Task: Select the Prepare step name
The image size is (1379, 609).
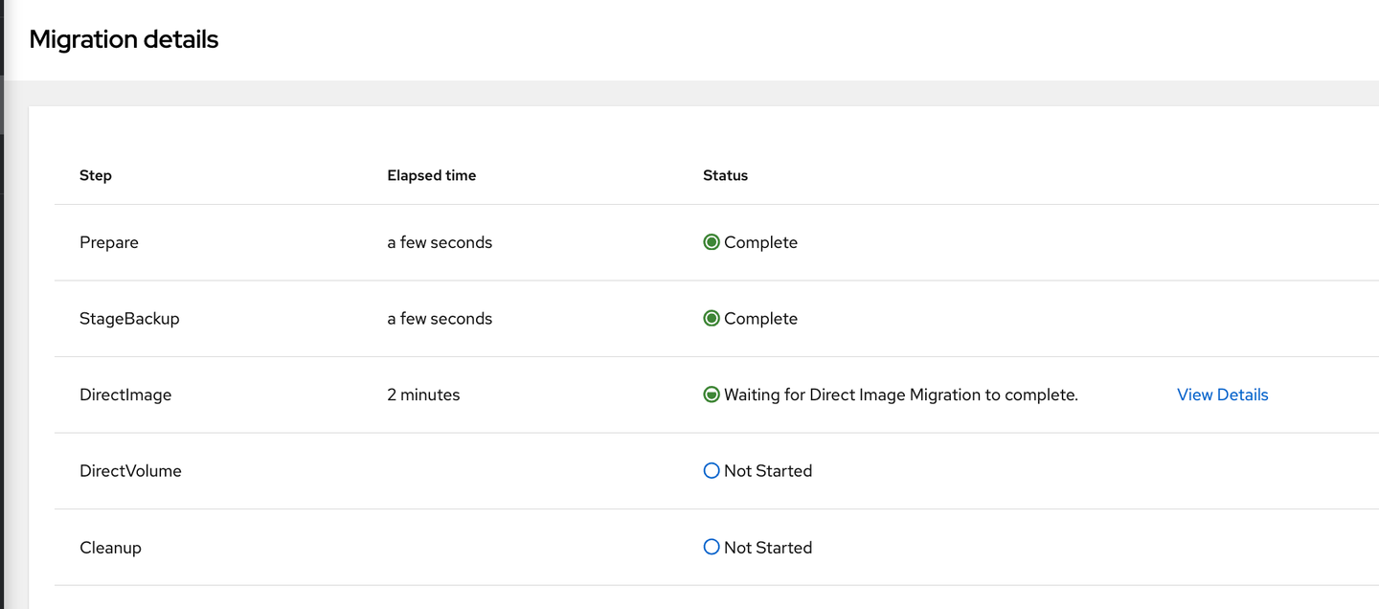Action: (109, 242)
